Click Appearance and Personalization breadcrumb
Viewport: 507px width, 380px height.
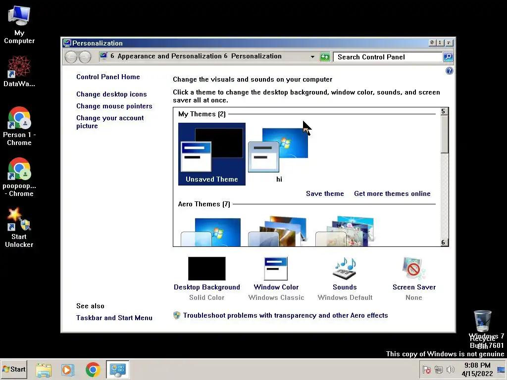[170, 56]
